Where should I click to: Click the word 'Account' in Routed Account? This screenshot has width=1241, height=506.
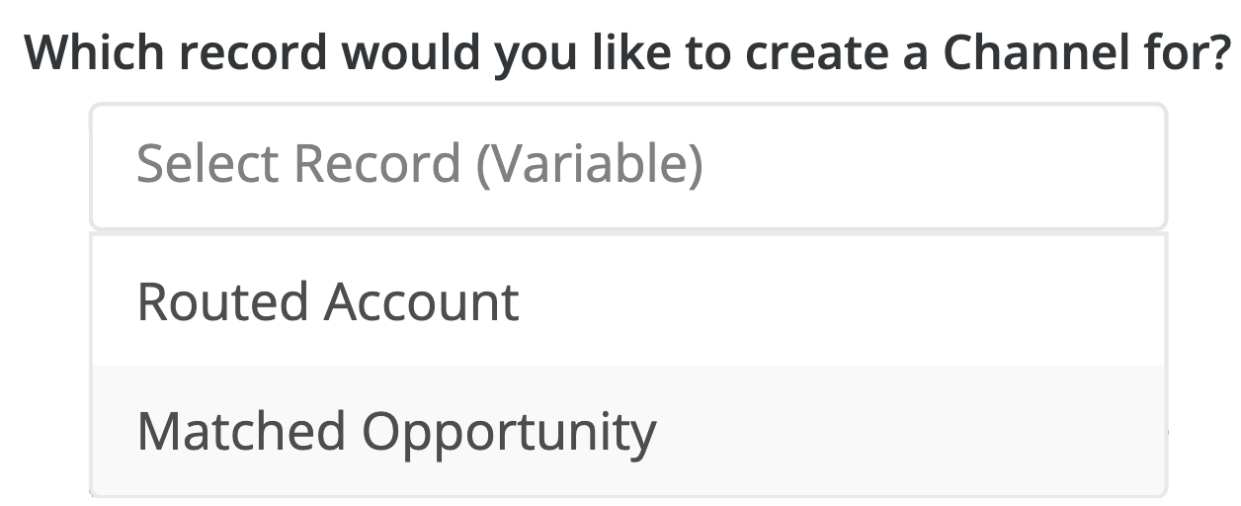[422, 301]
